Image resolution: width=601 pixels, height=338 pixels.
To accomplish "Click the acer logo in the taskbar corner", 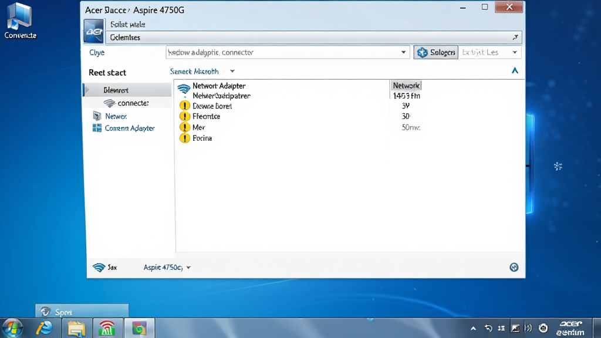I will click(x=570, y=329).
